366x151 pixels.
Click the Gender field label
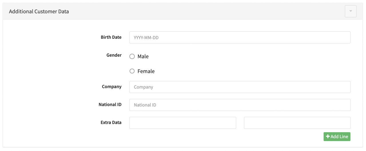114,55
